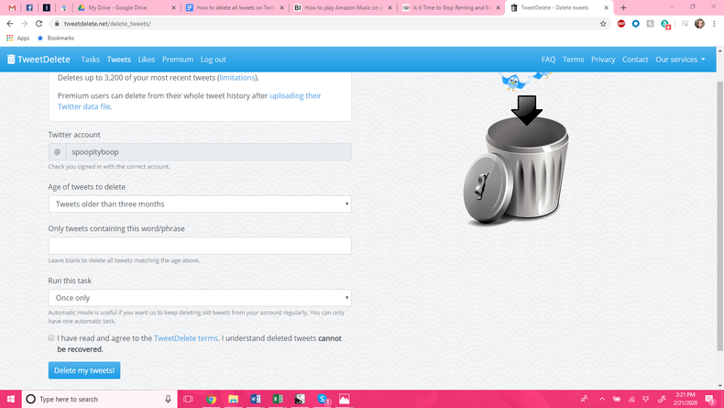
Task: Open the notification center icon
Action: [x=710, y=399]
